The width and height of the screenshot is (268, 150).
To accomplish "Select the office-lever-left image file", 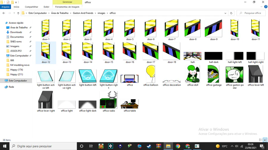I will pyautogui.click(x=256, y=76).
